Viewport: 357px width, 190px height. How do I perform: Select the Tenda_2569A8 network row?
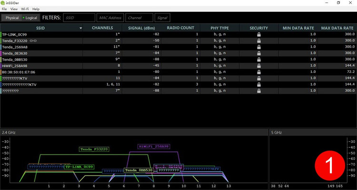[178, 47]
